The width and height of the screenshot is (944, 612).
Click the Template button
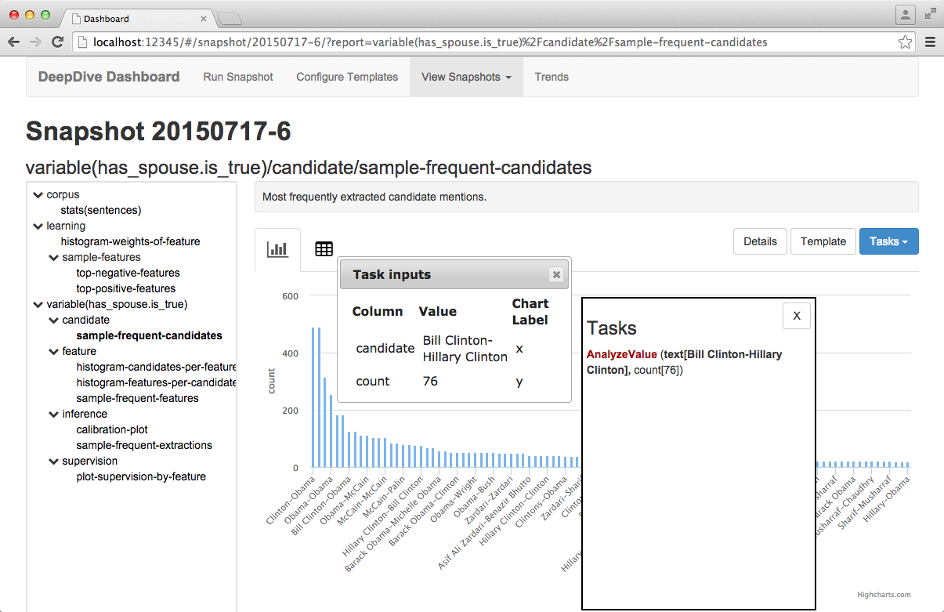point(823,241)
